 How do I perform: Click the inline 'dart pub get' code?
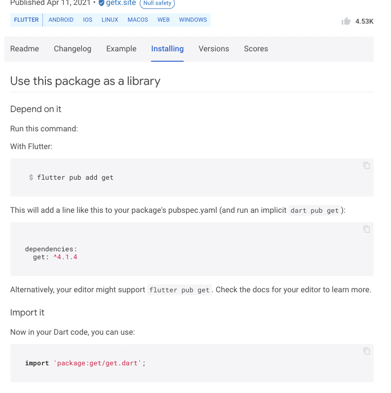point(314,210)
